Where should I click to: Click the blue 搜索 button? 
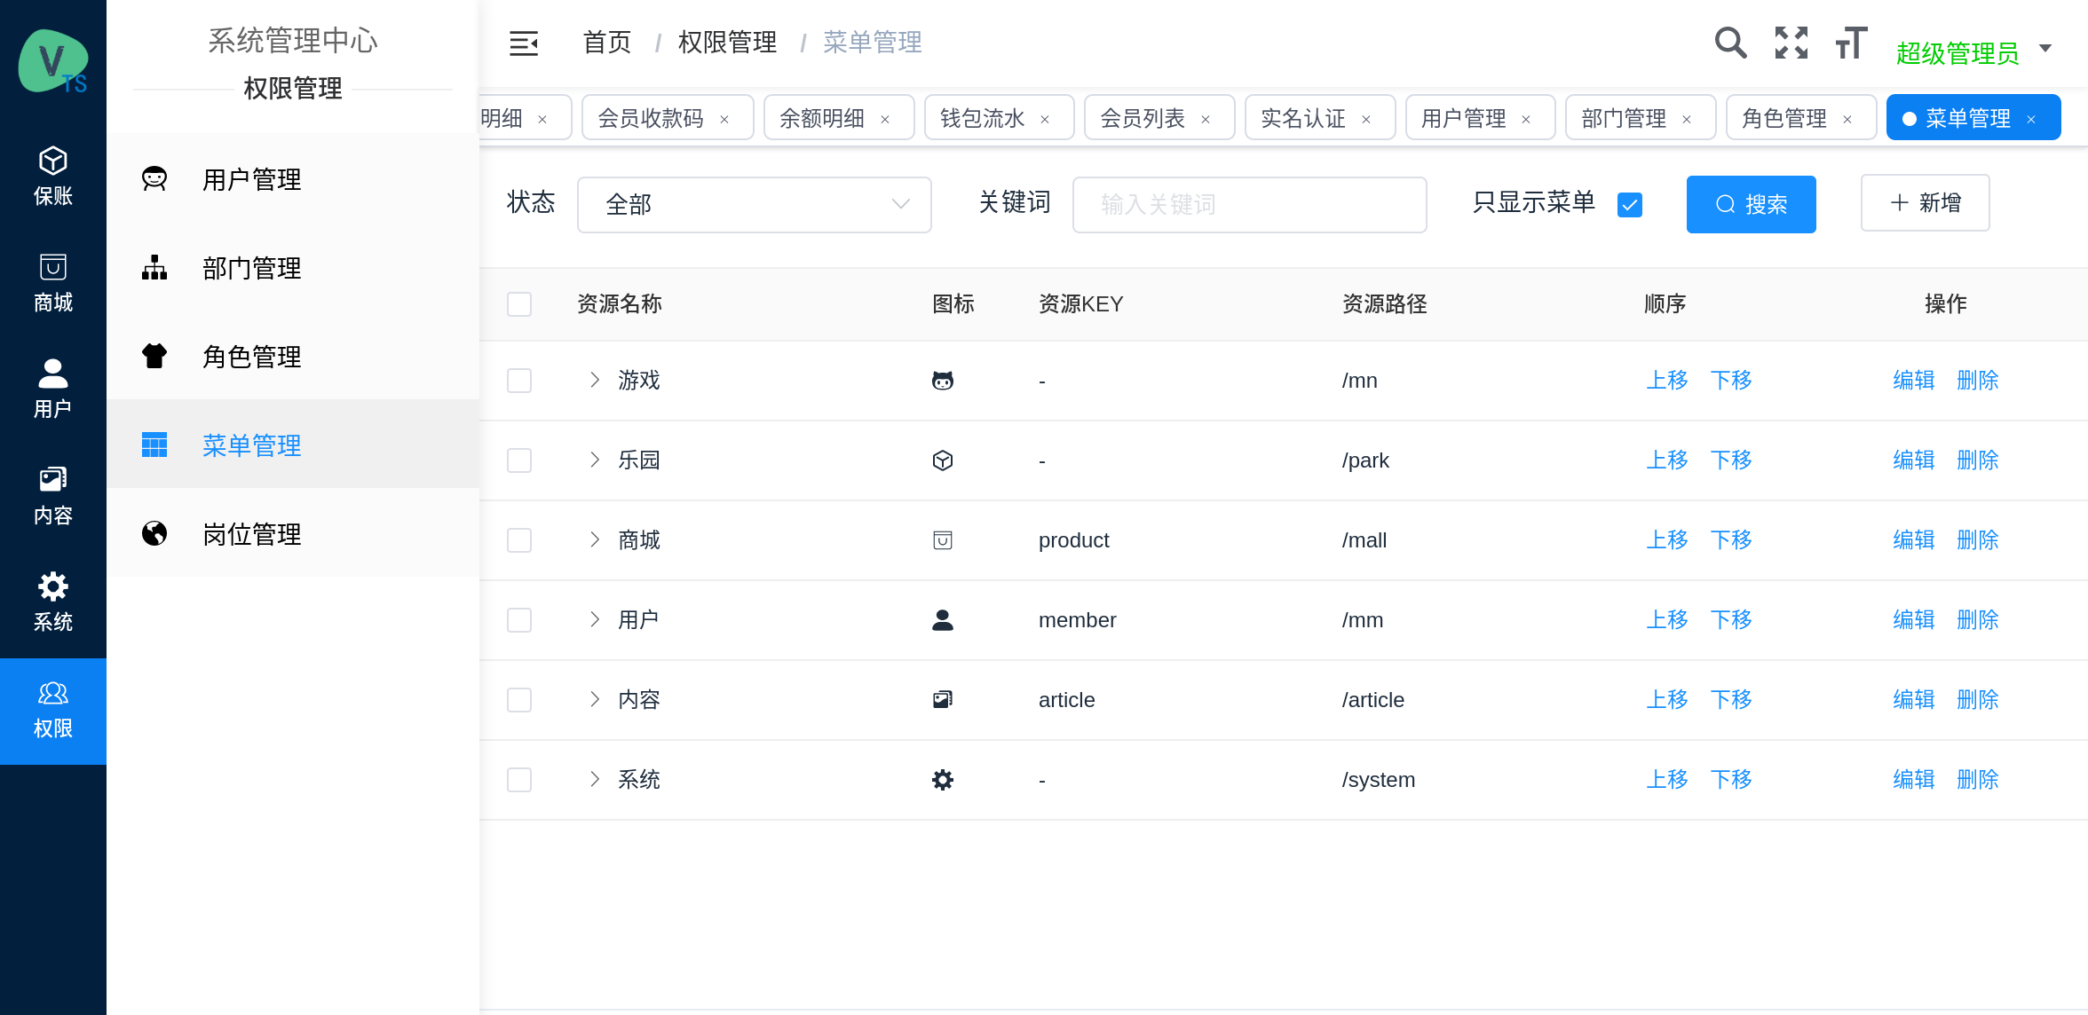point(1751,205)
